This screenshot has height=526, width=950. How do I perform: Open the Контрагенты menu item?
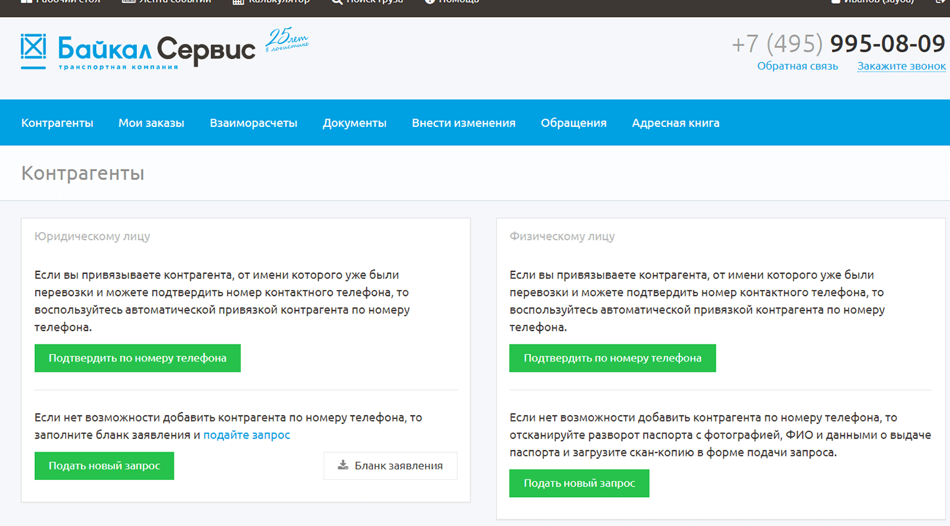point(57,123)
